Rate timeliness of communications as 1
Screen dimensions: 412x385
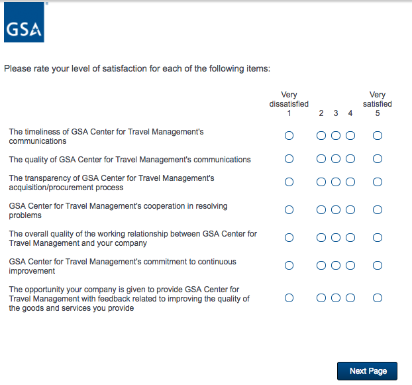[289, 136]
